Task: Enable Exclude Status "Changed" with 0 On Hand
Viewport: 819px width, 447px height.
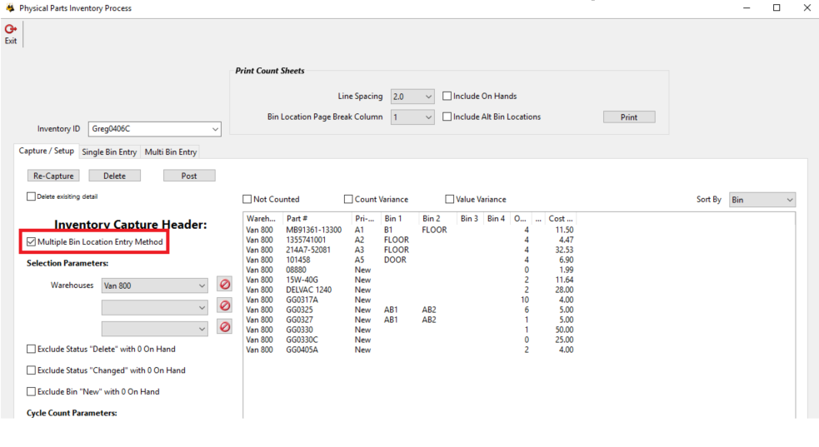Action: tap(32, 370)
